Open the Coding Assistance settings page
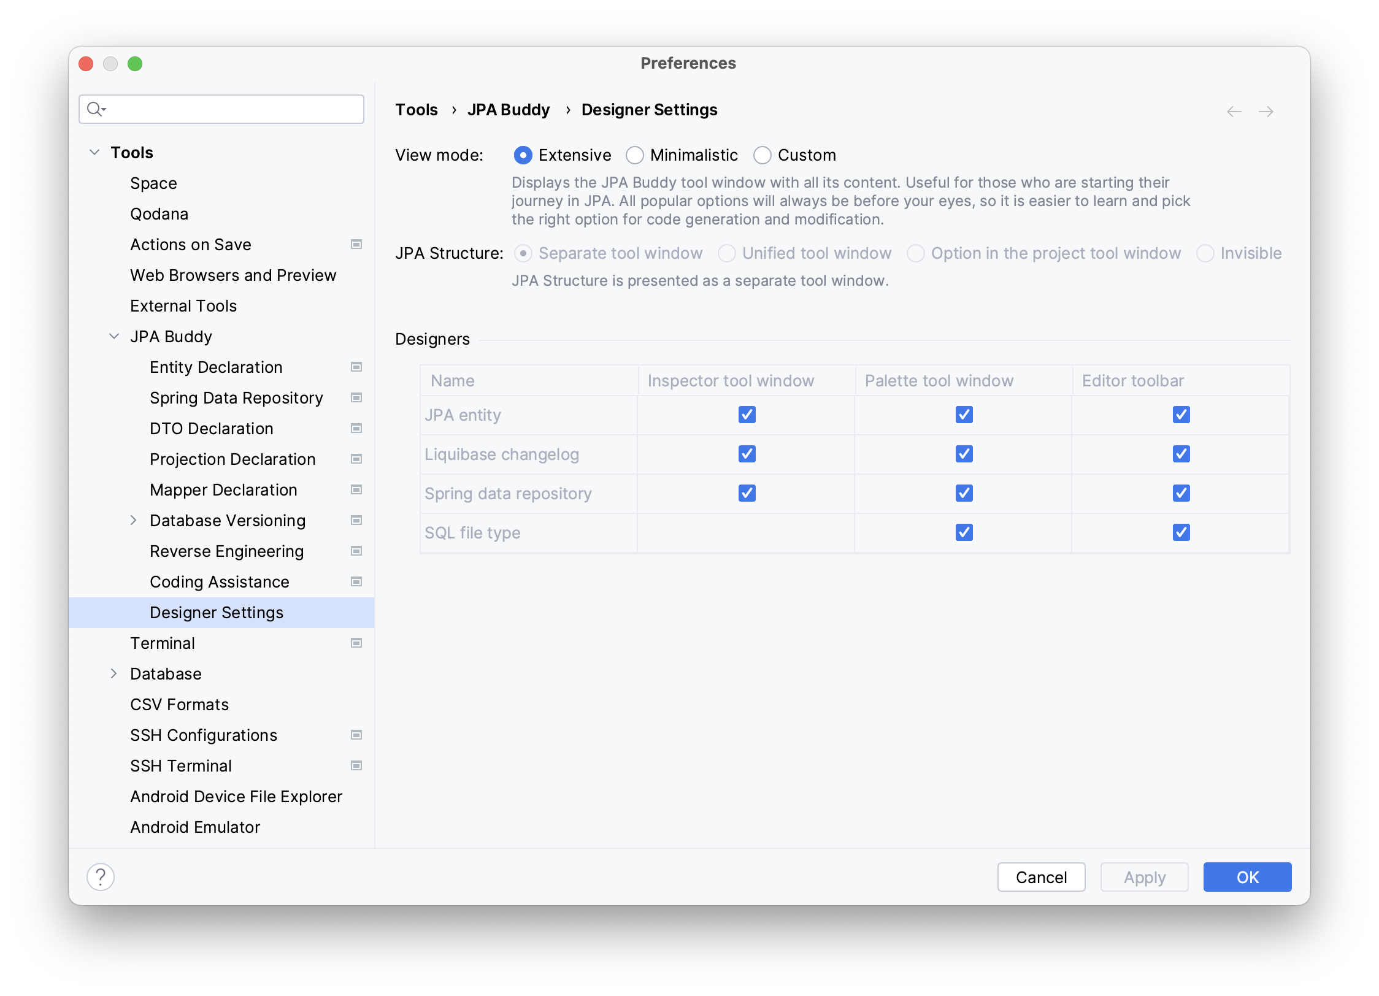This screenshot has height=996, width=1379. (219, 581)
